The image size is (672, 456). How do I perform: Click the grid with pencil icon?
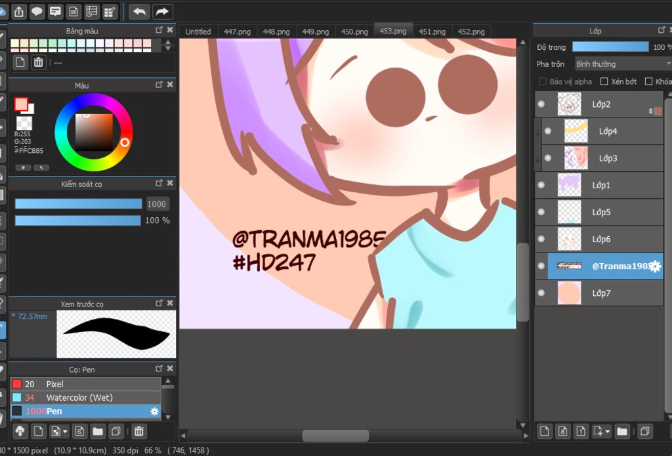pos(110,12)
